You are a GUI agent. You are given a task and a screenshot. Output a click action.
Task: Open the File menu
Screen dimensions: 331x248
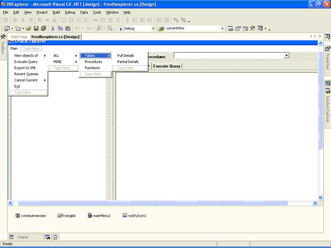coord(6,12)
